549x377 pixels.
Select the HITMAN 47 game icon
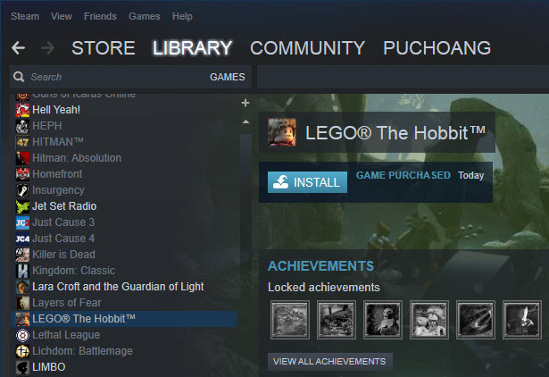pyautogui.click(x=22, y=142)
